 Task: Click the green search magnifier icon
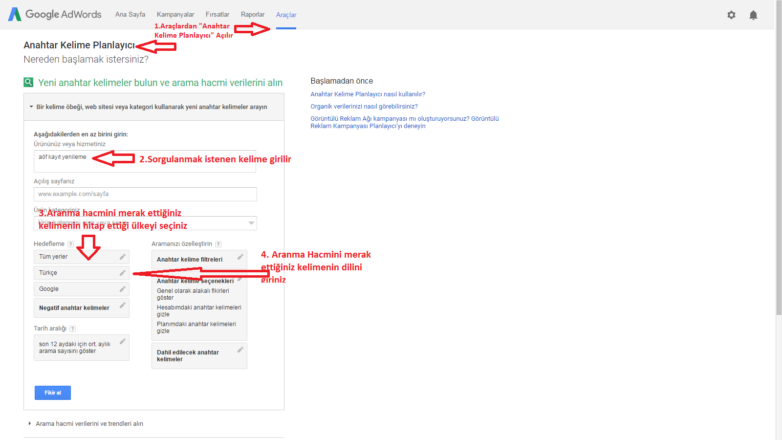coord(28,82)
